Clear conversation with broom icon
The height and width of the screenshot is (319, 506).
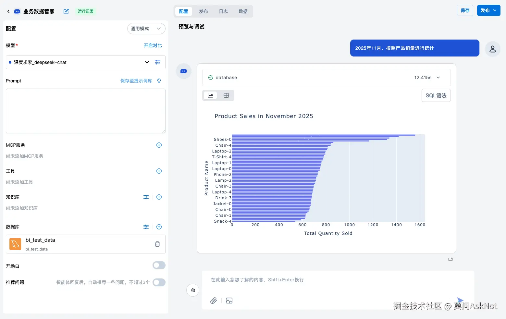(193, 290)
